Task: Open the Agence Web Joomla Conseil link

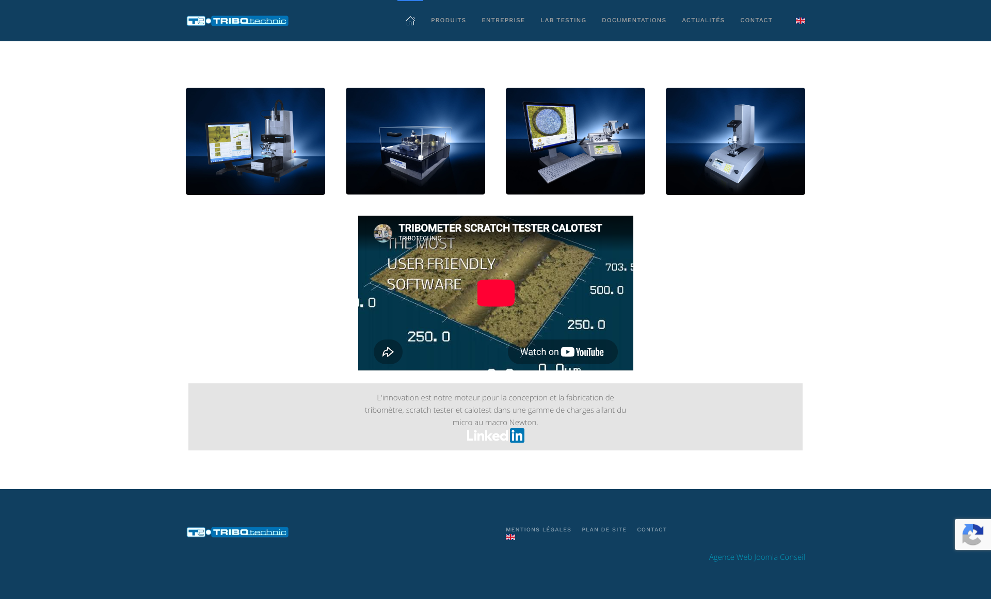Action: click(757, 557)
